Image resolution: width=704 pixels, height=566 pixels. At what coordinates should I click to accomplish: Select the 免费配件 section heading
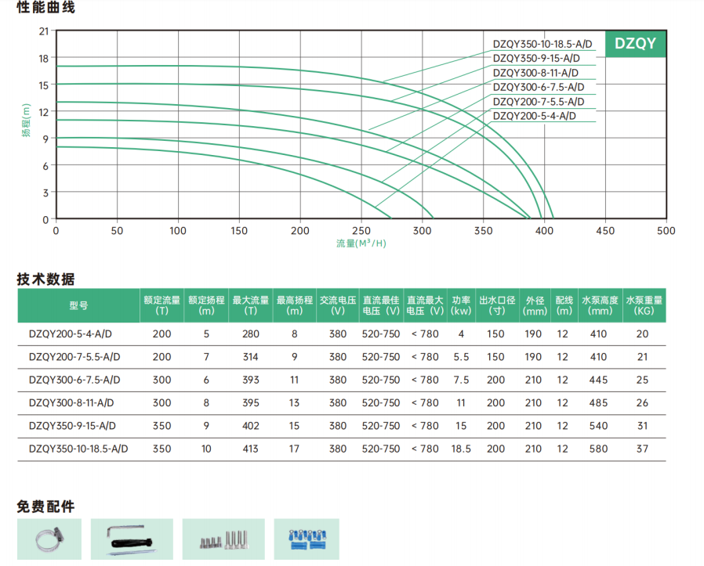tap(47, 507)
